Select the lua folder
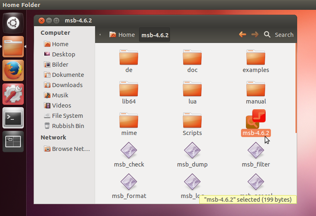 tap(192, 93)
